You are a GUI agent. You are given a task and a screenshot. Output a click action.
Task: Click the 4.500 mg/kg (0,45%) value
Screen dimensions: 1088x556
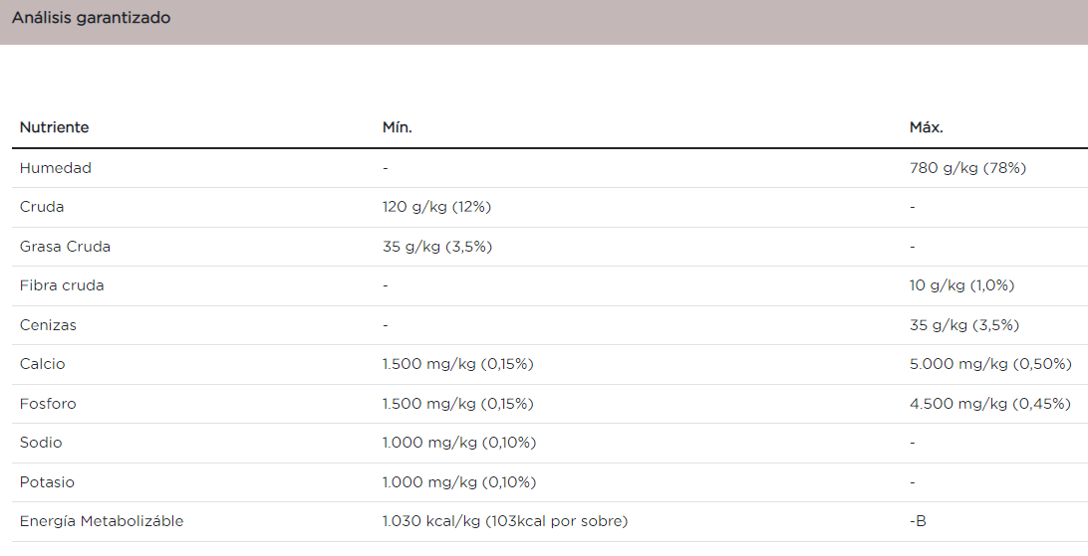point(989,404)
